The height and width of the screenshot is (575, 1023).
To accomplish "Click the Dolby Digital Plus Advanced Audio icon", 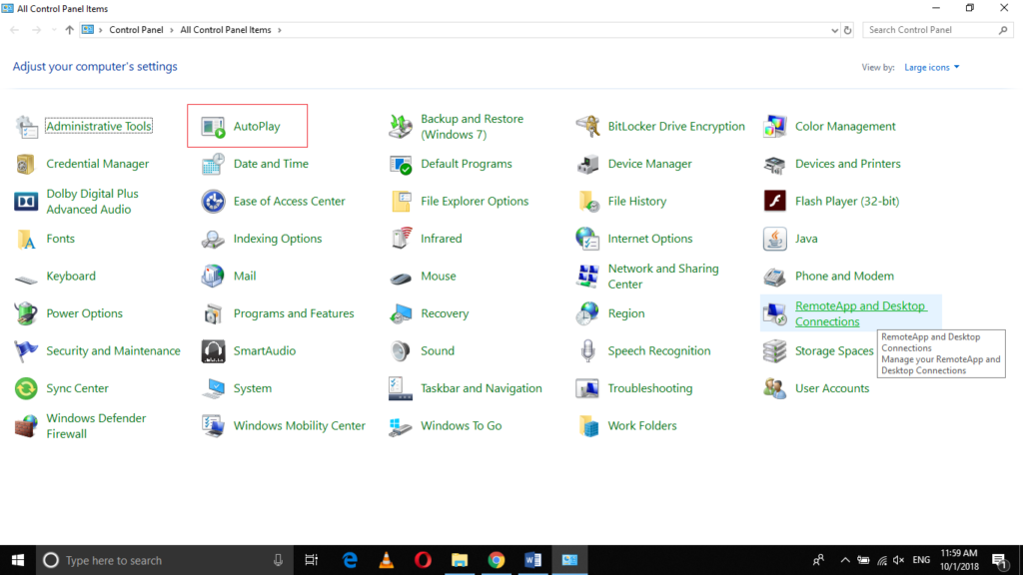I will [26, 202].
